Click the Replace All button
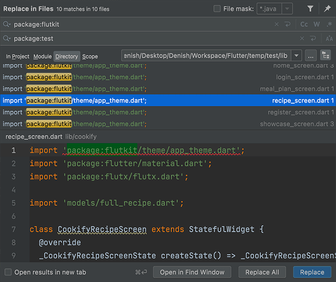Viewport: 336px width, 282px height. (262, 272)
